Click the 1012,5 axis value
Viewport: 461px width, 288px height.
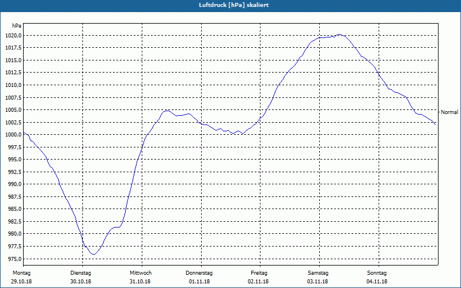pos(13,73)
